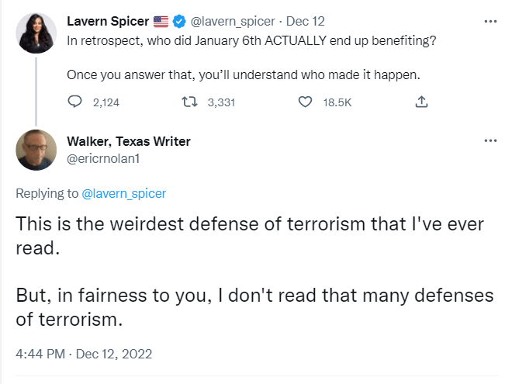Click the blue verified badge
Viewport: 512px width, 384px height.
tap(181, 20)
